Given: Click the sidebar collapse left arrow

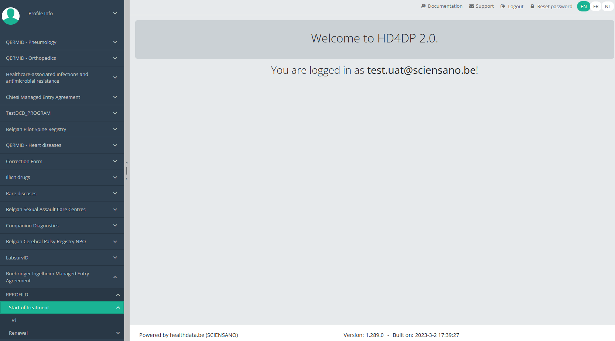Looking at the screenshot, I should point(127,162).
